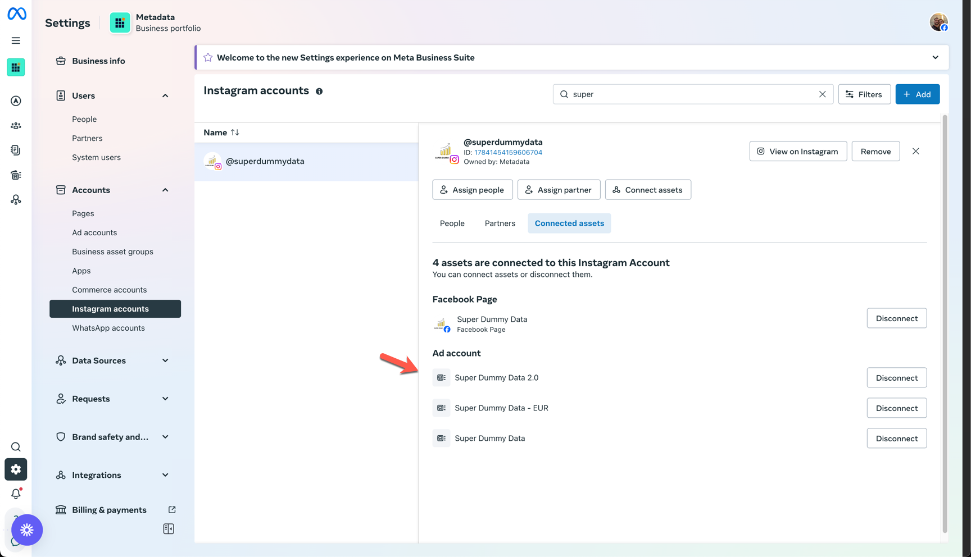971x557 pixels.
Task: Click the Instagram account ID link
Action: pos(508,152)
